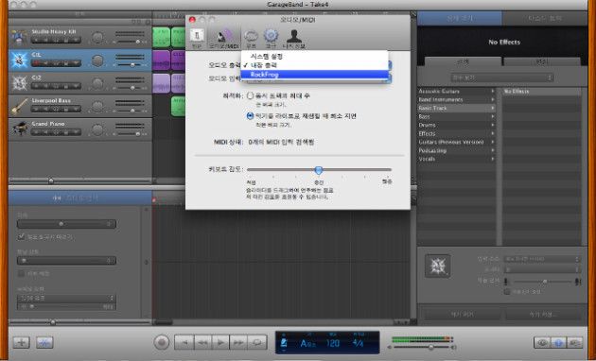Open the Loops preferences pane icon
The image size is (596, 361).
(251, 38)
